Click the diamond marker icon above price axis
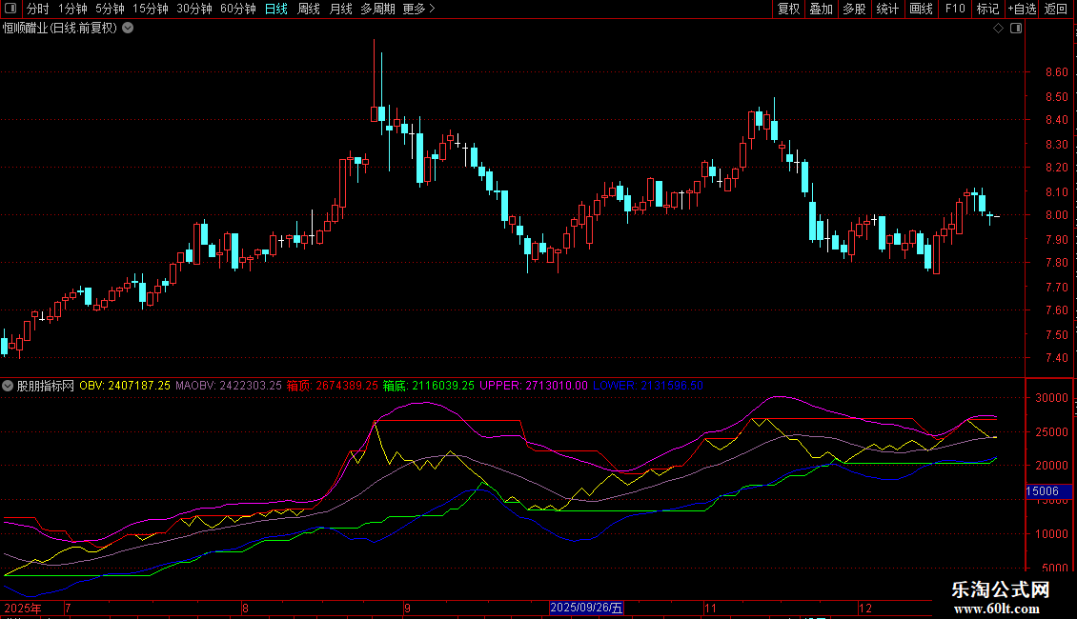 click(998, 29)
